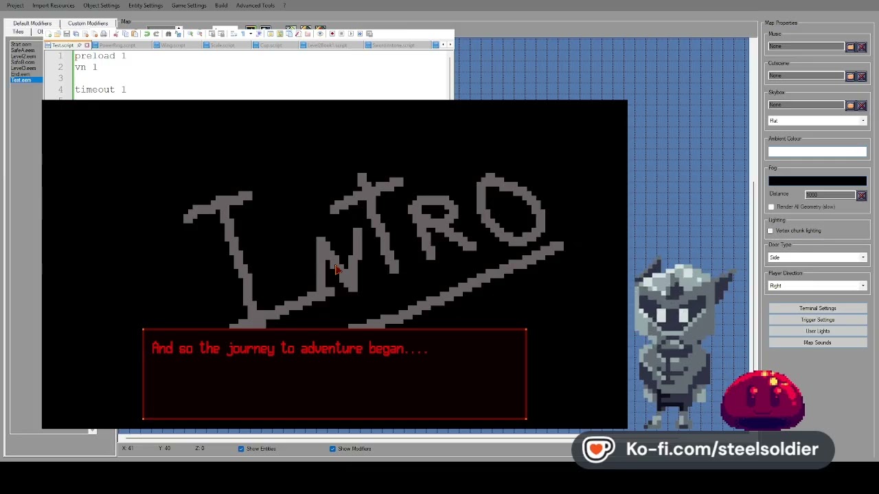The height and width of the screenshot is (494, 879).
Task: Switch to the Default Modifiers tab
Action: click(32, 23)
